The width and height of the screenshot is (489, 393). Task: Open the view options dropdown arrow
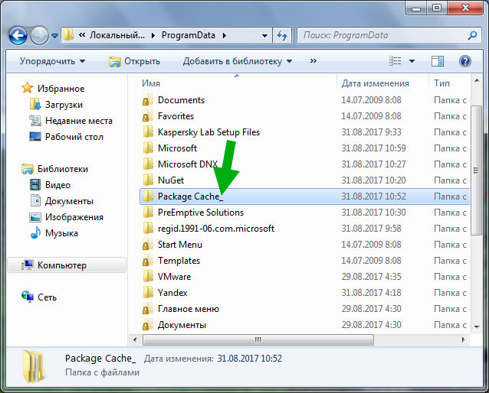[x=412, y=61]
